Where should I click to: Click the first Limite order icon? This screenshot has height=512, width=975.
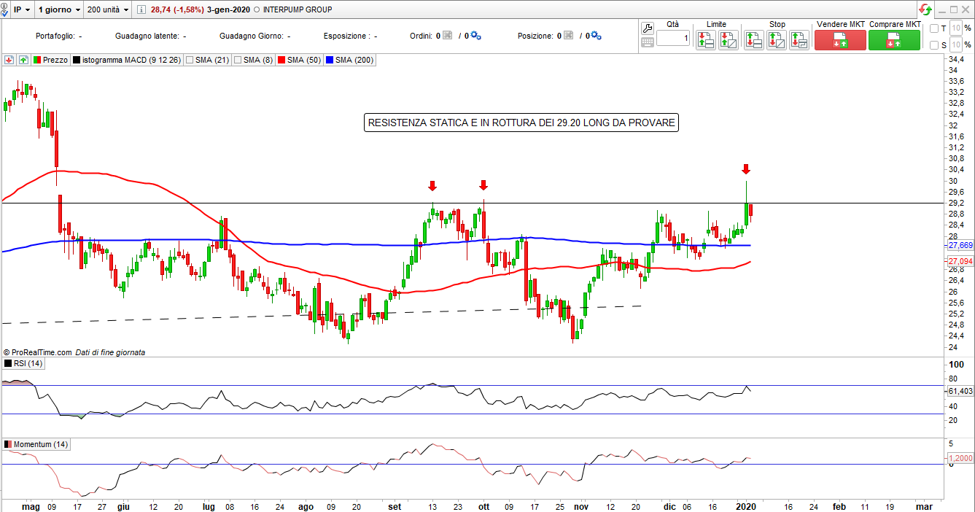click(705, 40)
